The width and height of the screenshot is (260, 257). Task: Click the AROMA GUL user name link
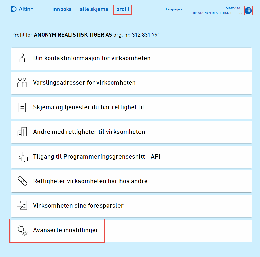(234, 8)
